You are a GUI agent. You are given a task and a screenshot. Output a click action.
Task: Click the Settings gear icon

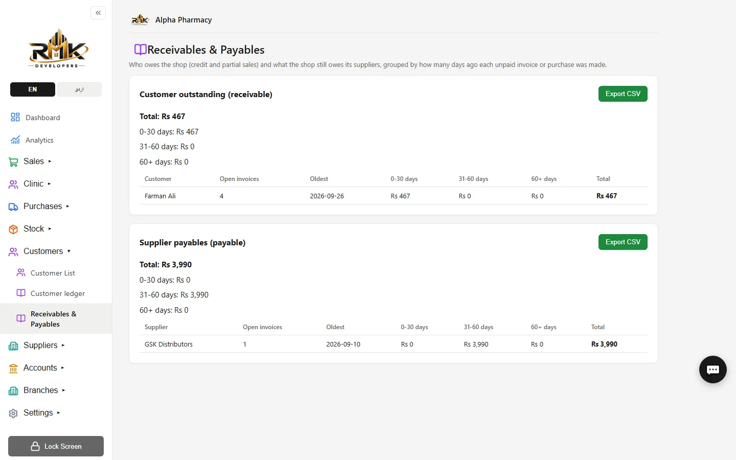point(13,413)
